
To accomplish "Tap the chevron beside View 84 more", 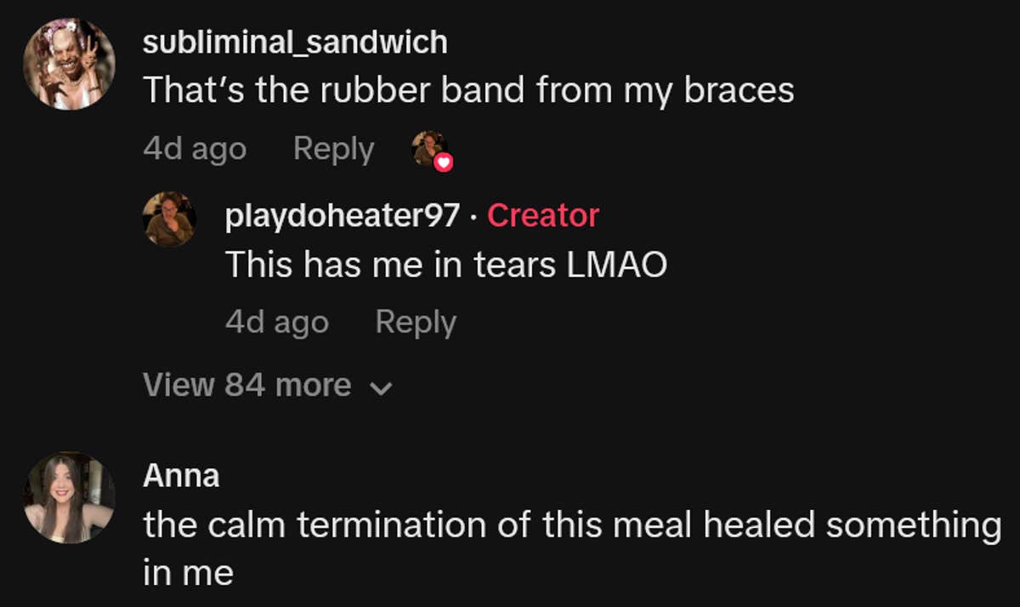I will coord(380,387).
